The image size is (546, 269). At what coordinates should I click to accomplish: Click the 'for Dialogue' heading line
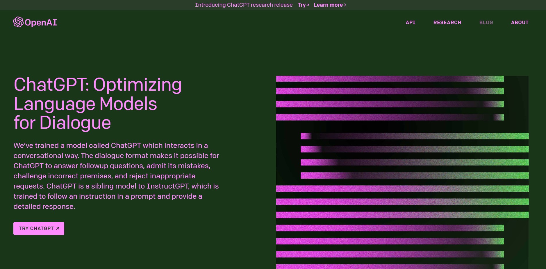point(62,123)
